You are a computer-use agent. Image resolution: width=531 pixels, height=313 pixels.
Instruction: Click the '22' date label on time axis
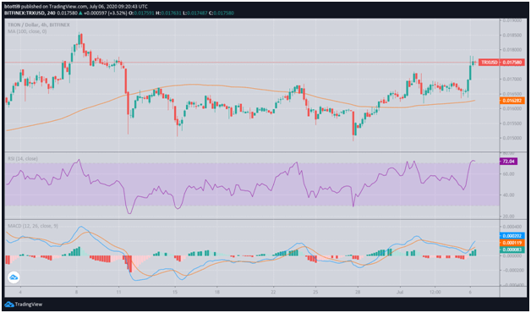273,292
